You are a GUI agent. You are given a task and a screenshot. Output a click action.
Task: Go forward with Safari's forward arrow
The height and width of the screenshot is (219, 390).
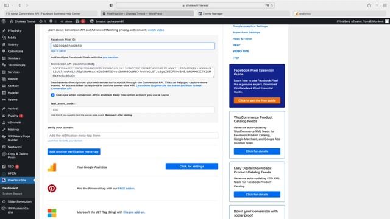(27, 5)
